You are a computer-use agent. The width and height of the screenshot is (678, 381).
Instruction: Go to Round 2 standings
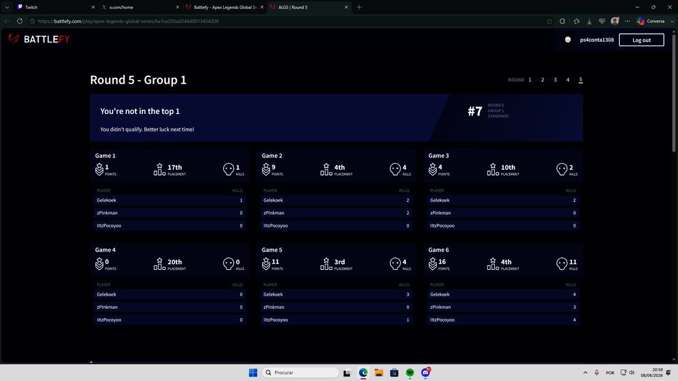(542, 80)
